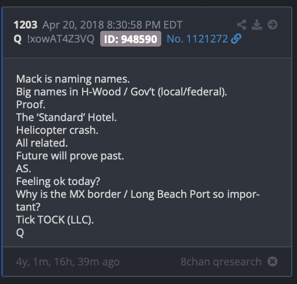297x284 pixels.
Task: Click the 8chan qresearch board label
Action: click(221, 262)
